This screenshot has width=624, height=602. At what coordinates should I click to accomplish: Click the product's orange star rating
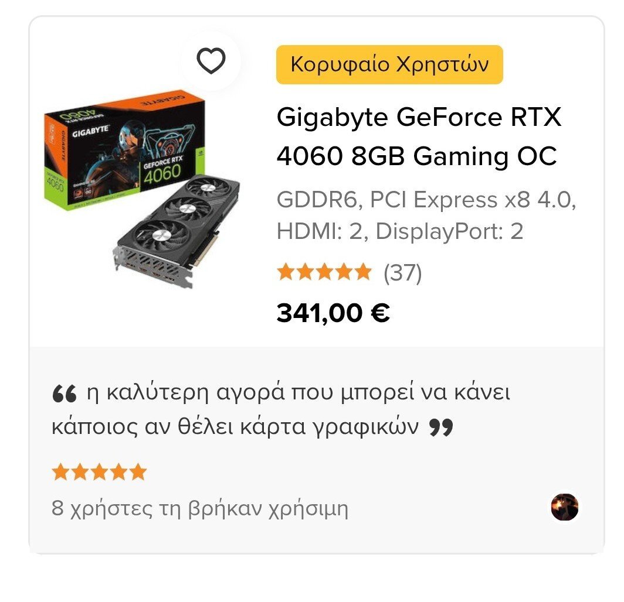point(324,272)
